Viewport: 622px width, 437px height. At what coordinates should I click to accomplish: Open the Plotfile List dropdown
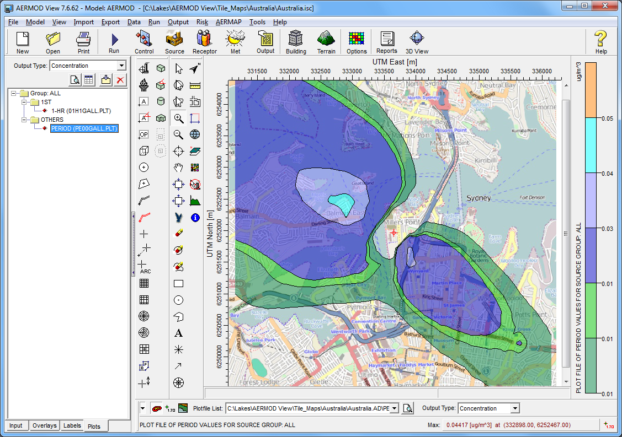tap(396, 408)
